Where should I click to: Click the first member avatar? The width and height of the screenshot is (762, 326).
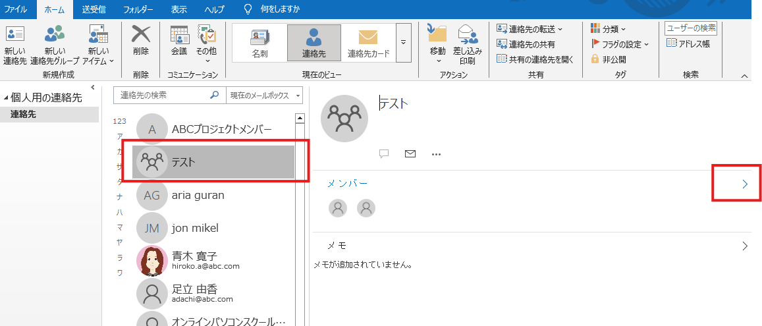(339, 208)
